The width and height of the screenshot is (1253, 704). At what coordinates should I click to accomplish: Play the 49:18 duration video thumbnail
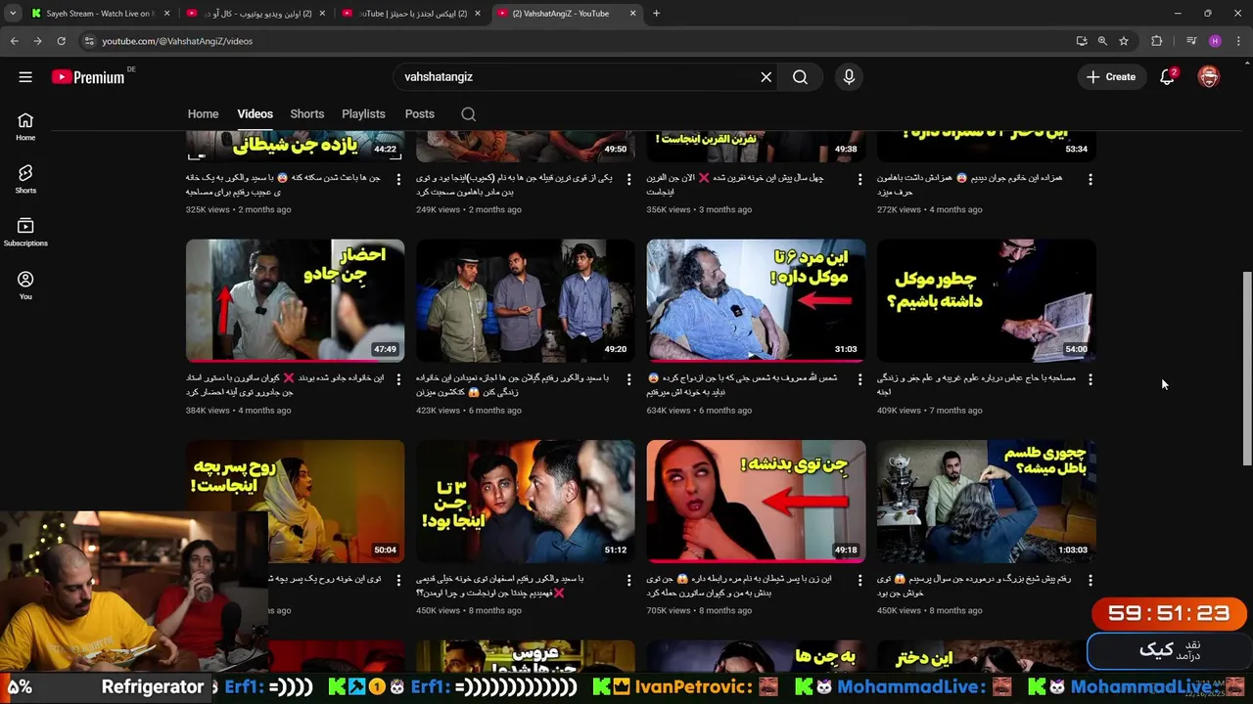(756, 501)
